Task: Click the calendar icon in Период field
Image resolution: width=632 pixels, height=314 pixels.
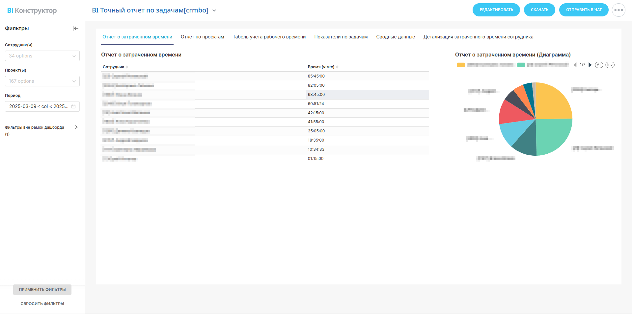Action: 73,106
